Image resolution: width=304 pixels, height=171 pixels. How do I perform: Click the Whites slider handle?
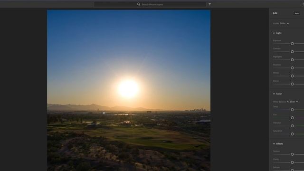292,76
